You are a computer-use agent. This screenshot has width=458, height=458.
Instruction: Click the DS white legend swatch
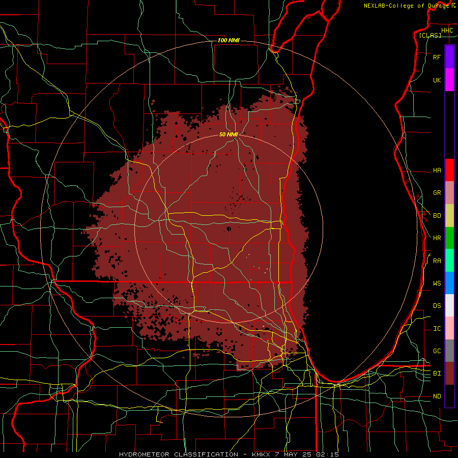click(x=449, y=305)
